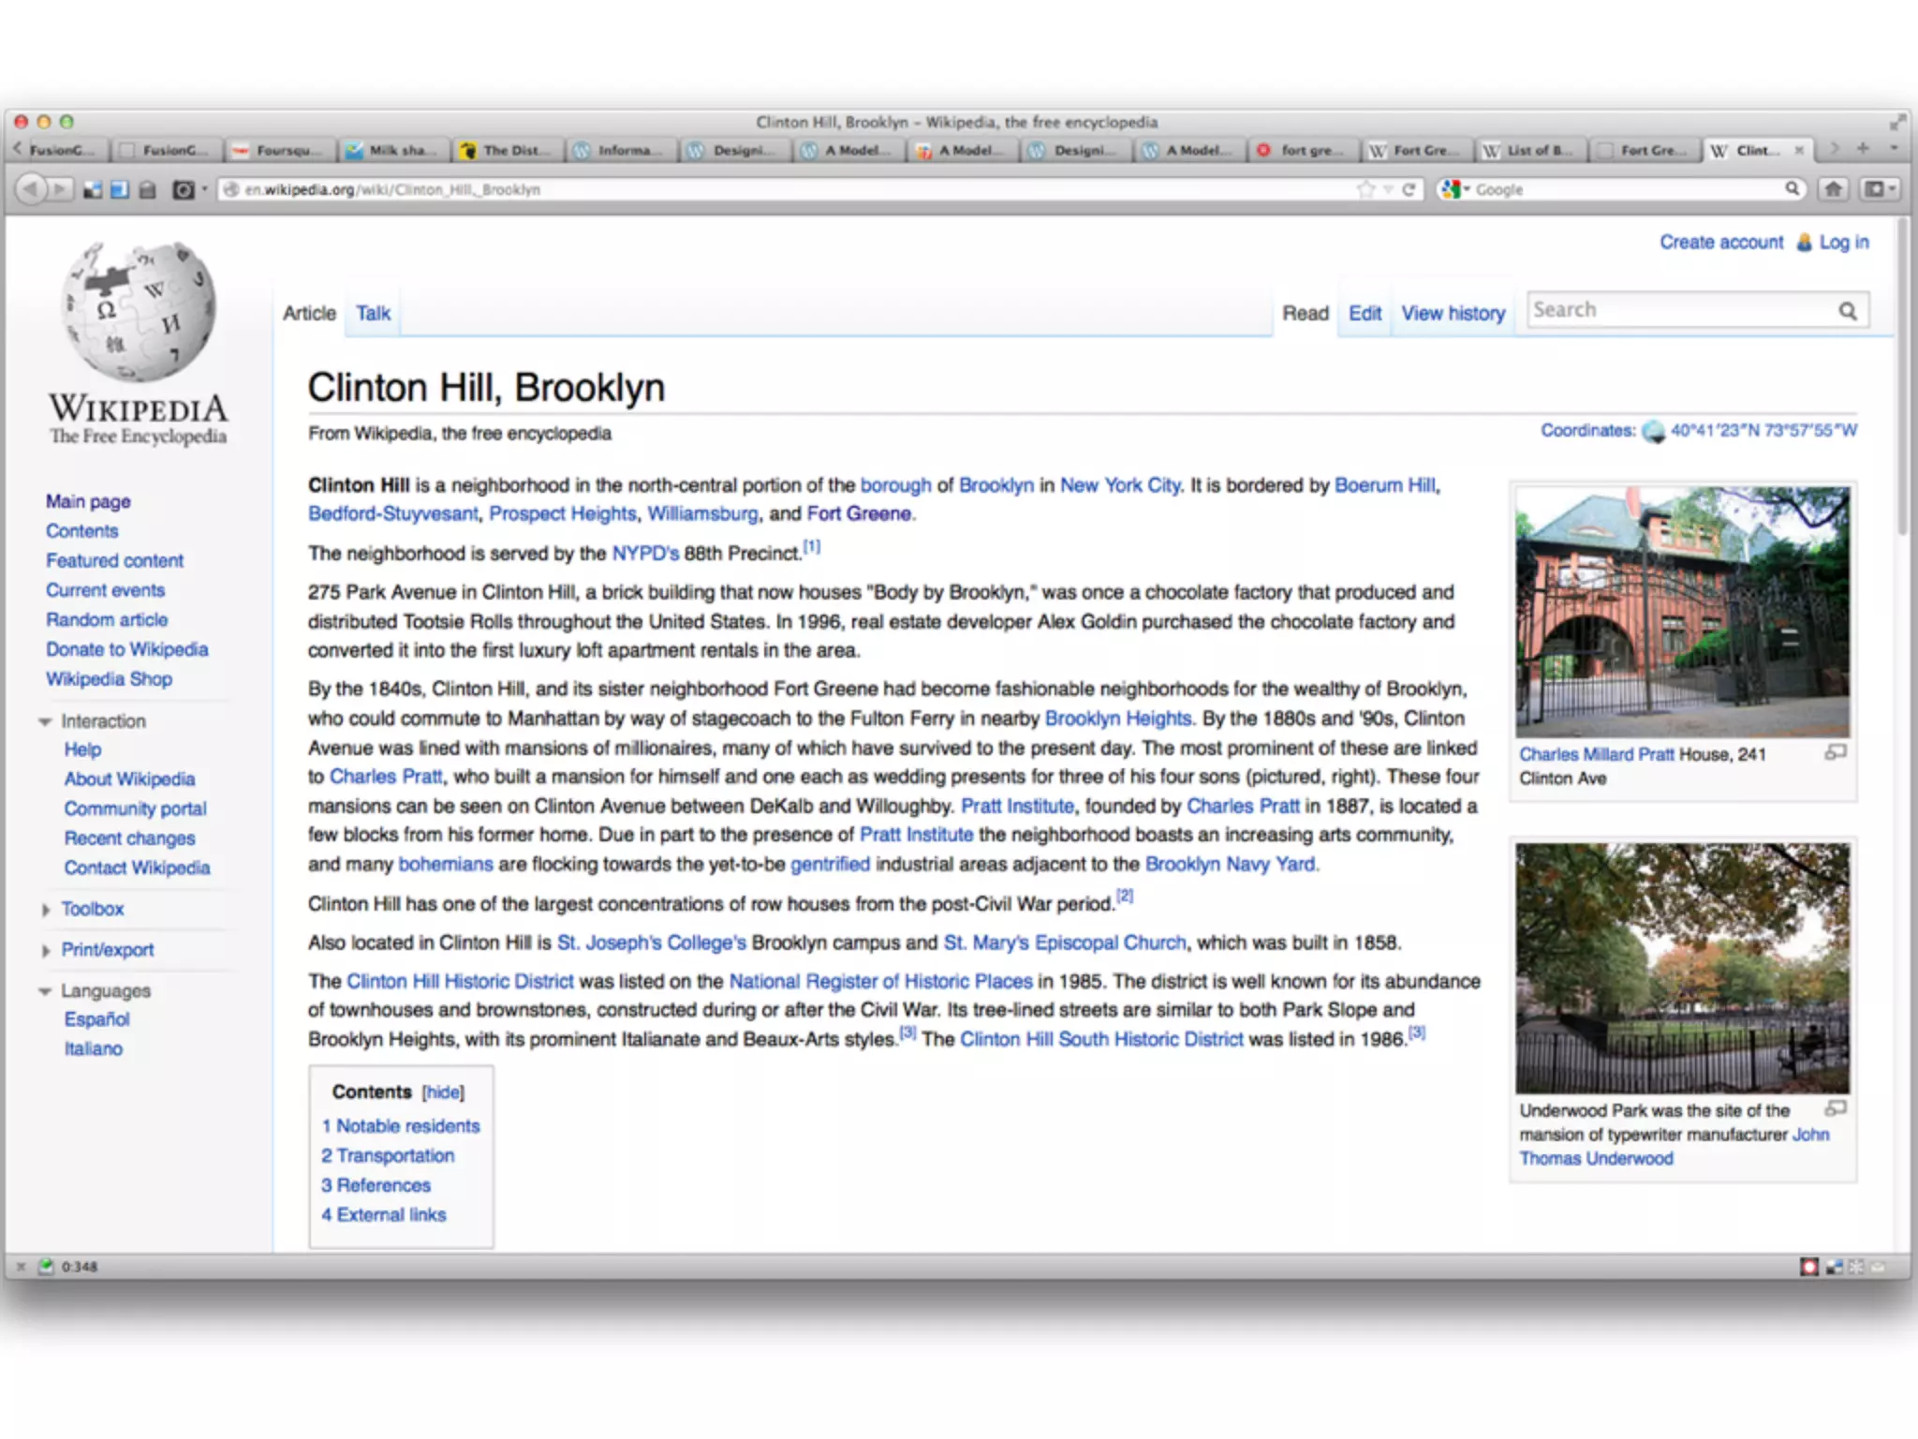The image size is (1918, 1439).
Task: Click the browser back arrow button
Action: 31,189
